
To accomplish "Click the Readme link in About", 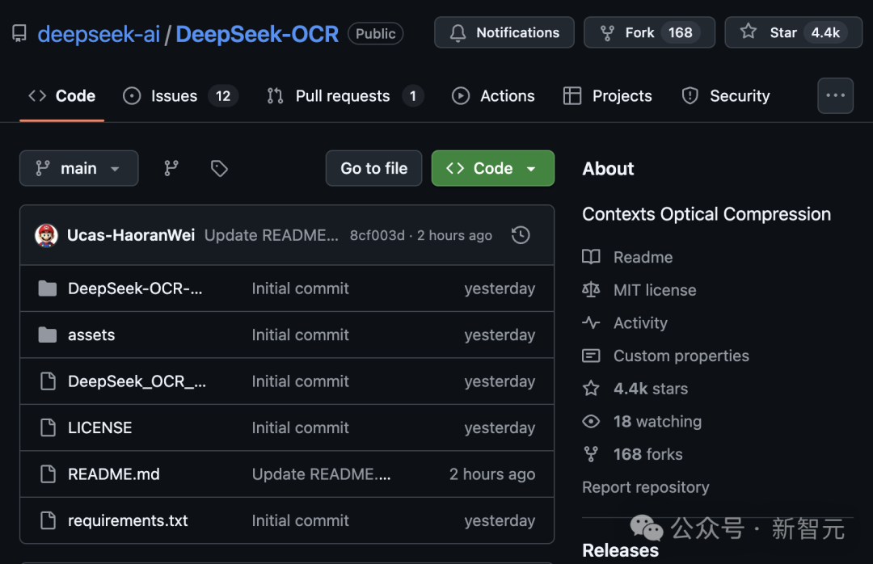I will [643, 257].
